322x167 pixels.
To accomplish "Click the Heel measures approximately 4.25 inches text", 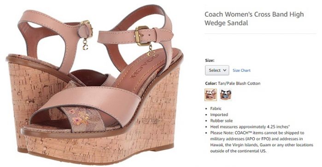I will [x=250, y=127].
